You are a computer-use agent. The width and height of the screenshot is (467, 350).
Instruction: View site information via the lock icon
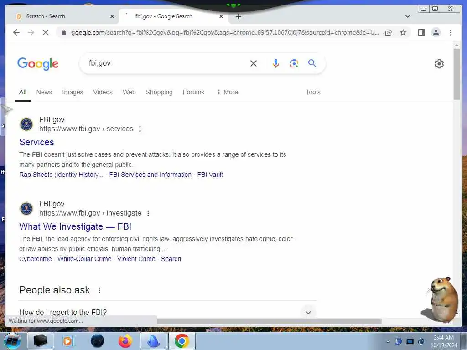(x=64, y=32)
